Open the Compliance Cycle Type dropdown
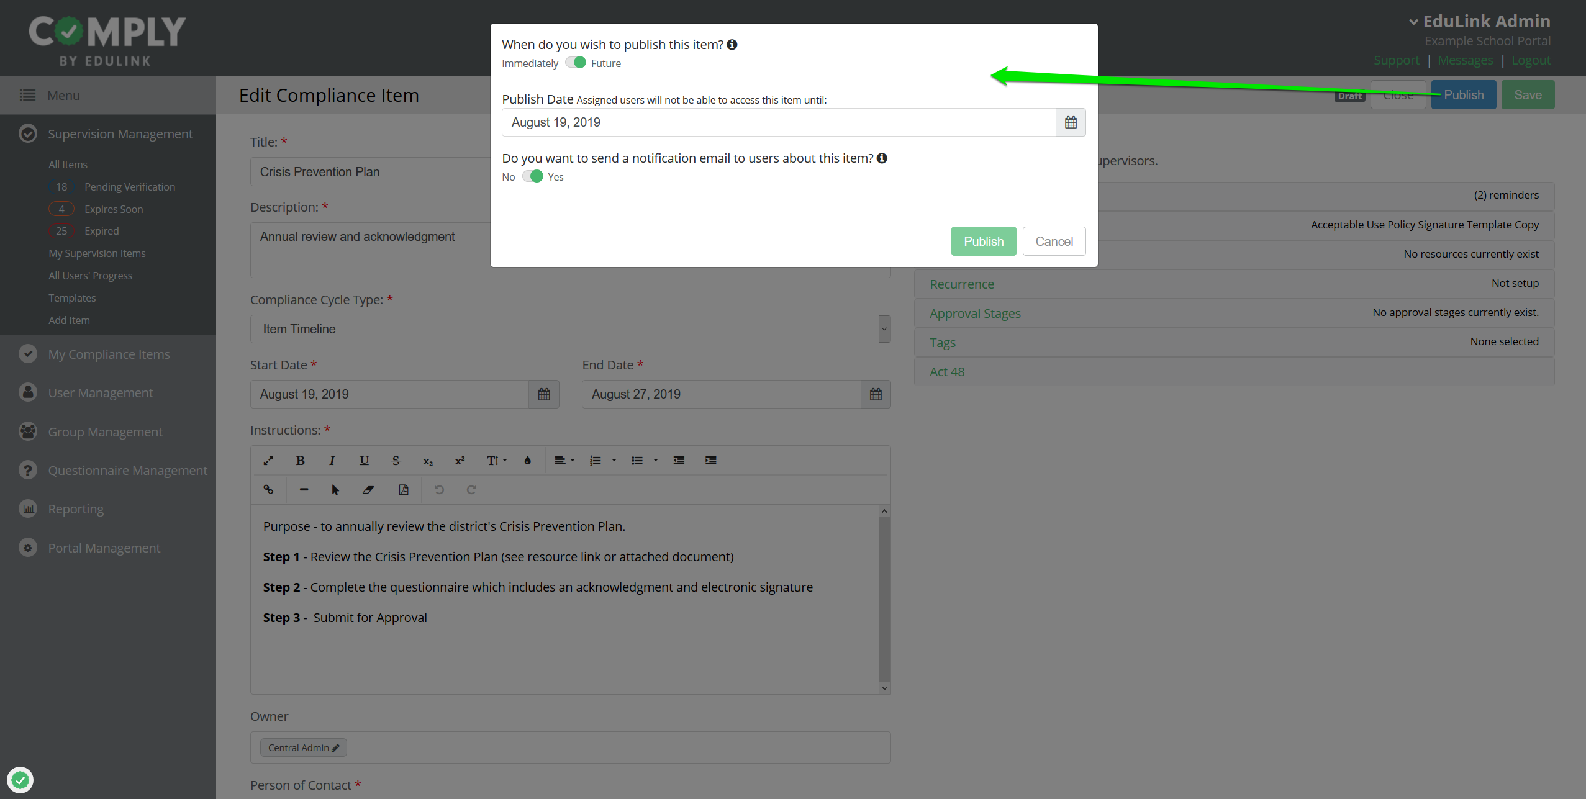This screenshot has width=1586, height=799. 570,329
